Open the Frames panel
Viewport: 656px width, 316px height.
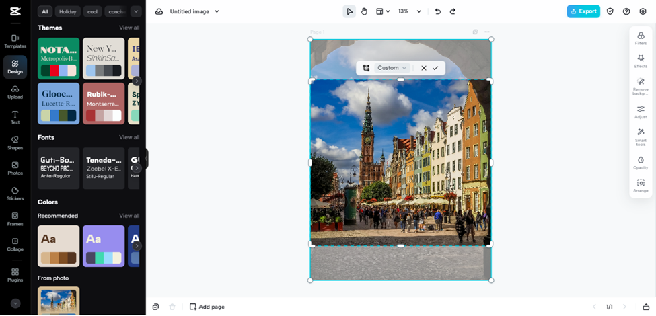click(15, 219)
